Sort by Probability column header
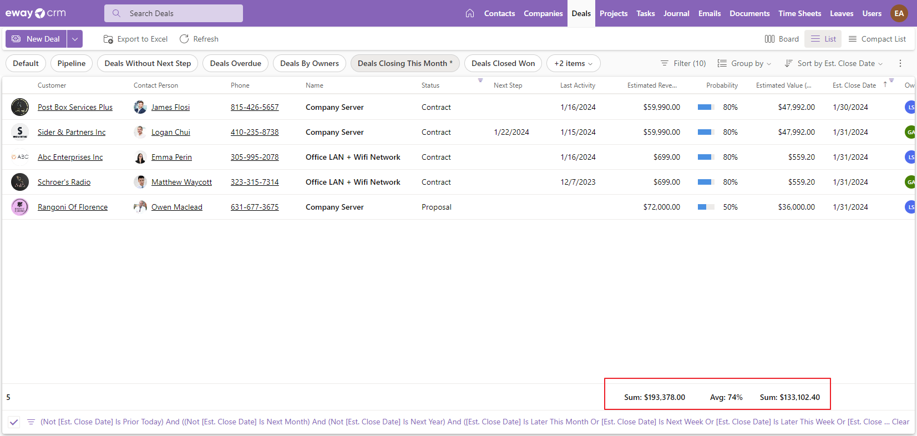This screenshot has width=917, height=436. click(722, 85)
